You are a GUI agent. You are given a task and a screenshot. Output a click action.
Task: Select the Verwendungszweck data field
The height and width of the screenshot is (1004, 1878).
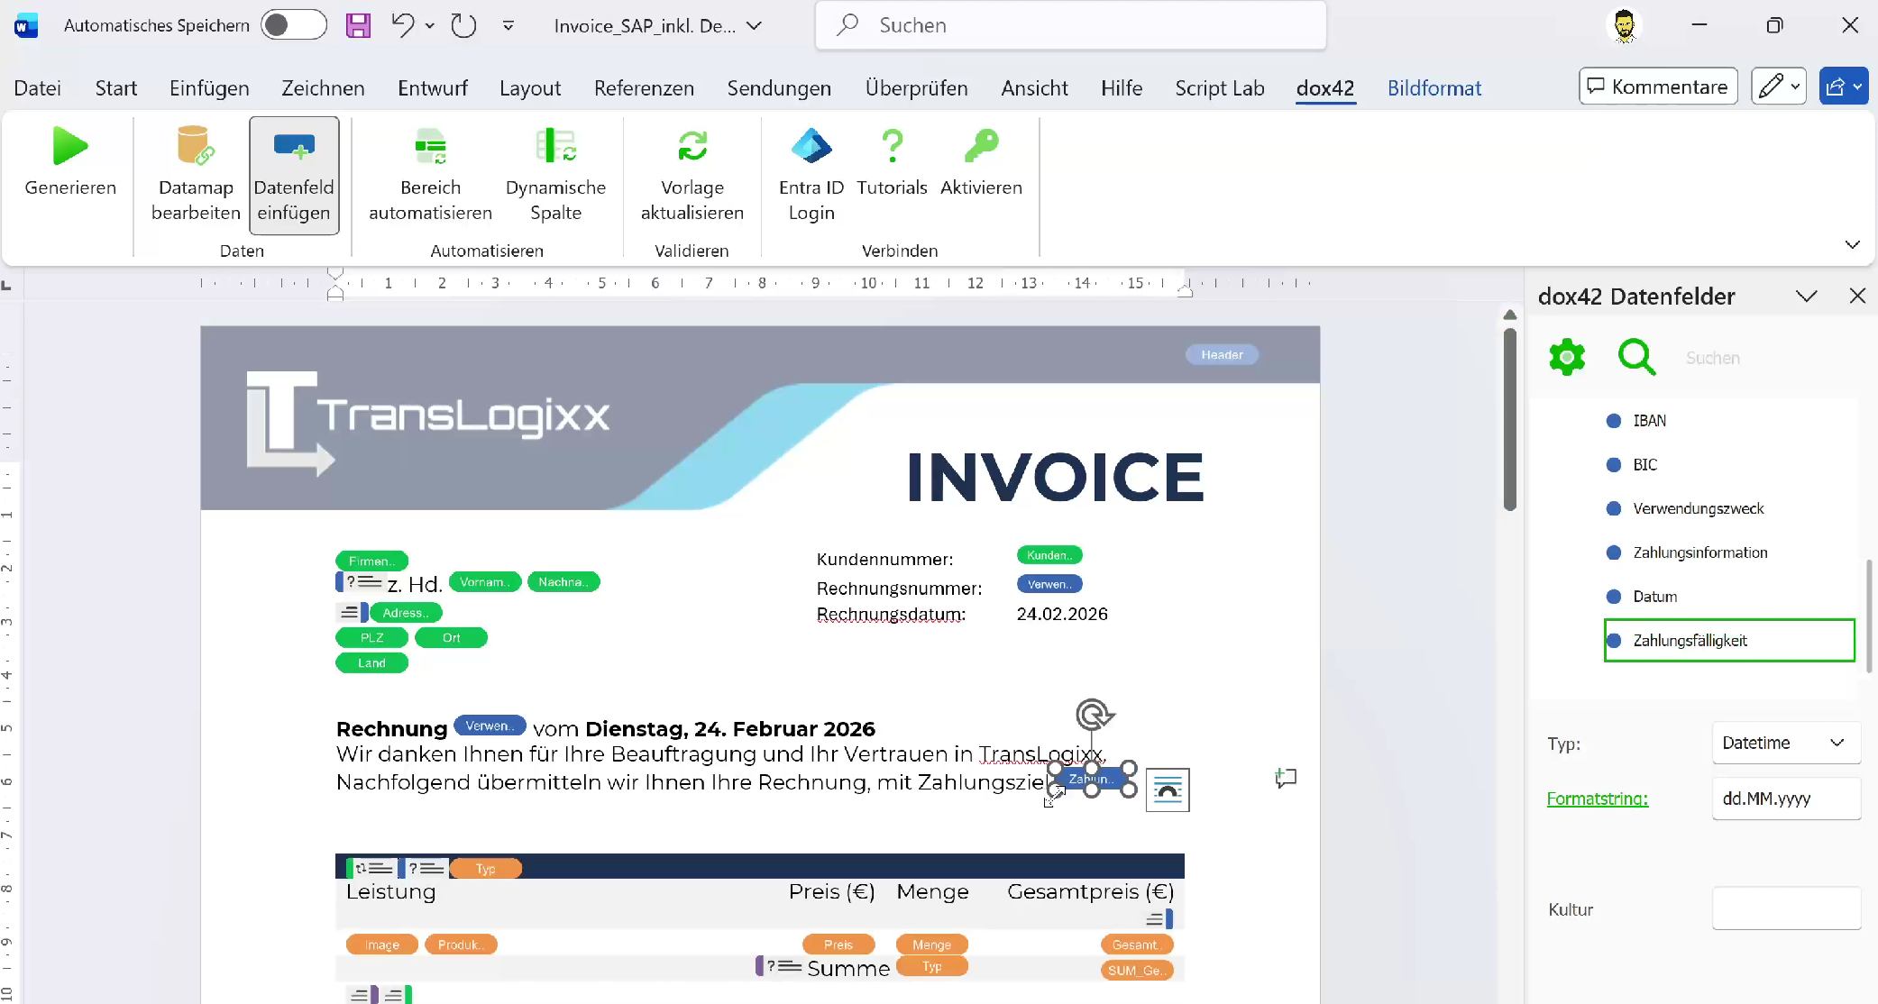(x=1698, y=508)
